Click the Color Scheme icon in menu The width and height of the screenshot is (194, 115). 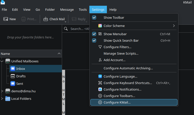point(100,26)
